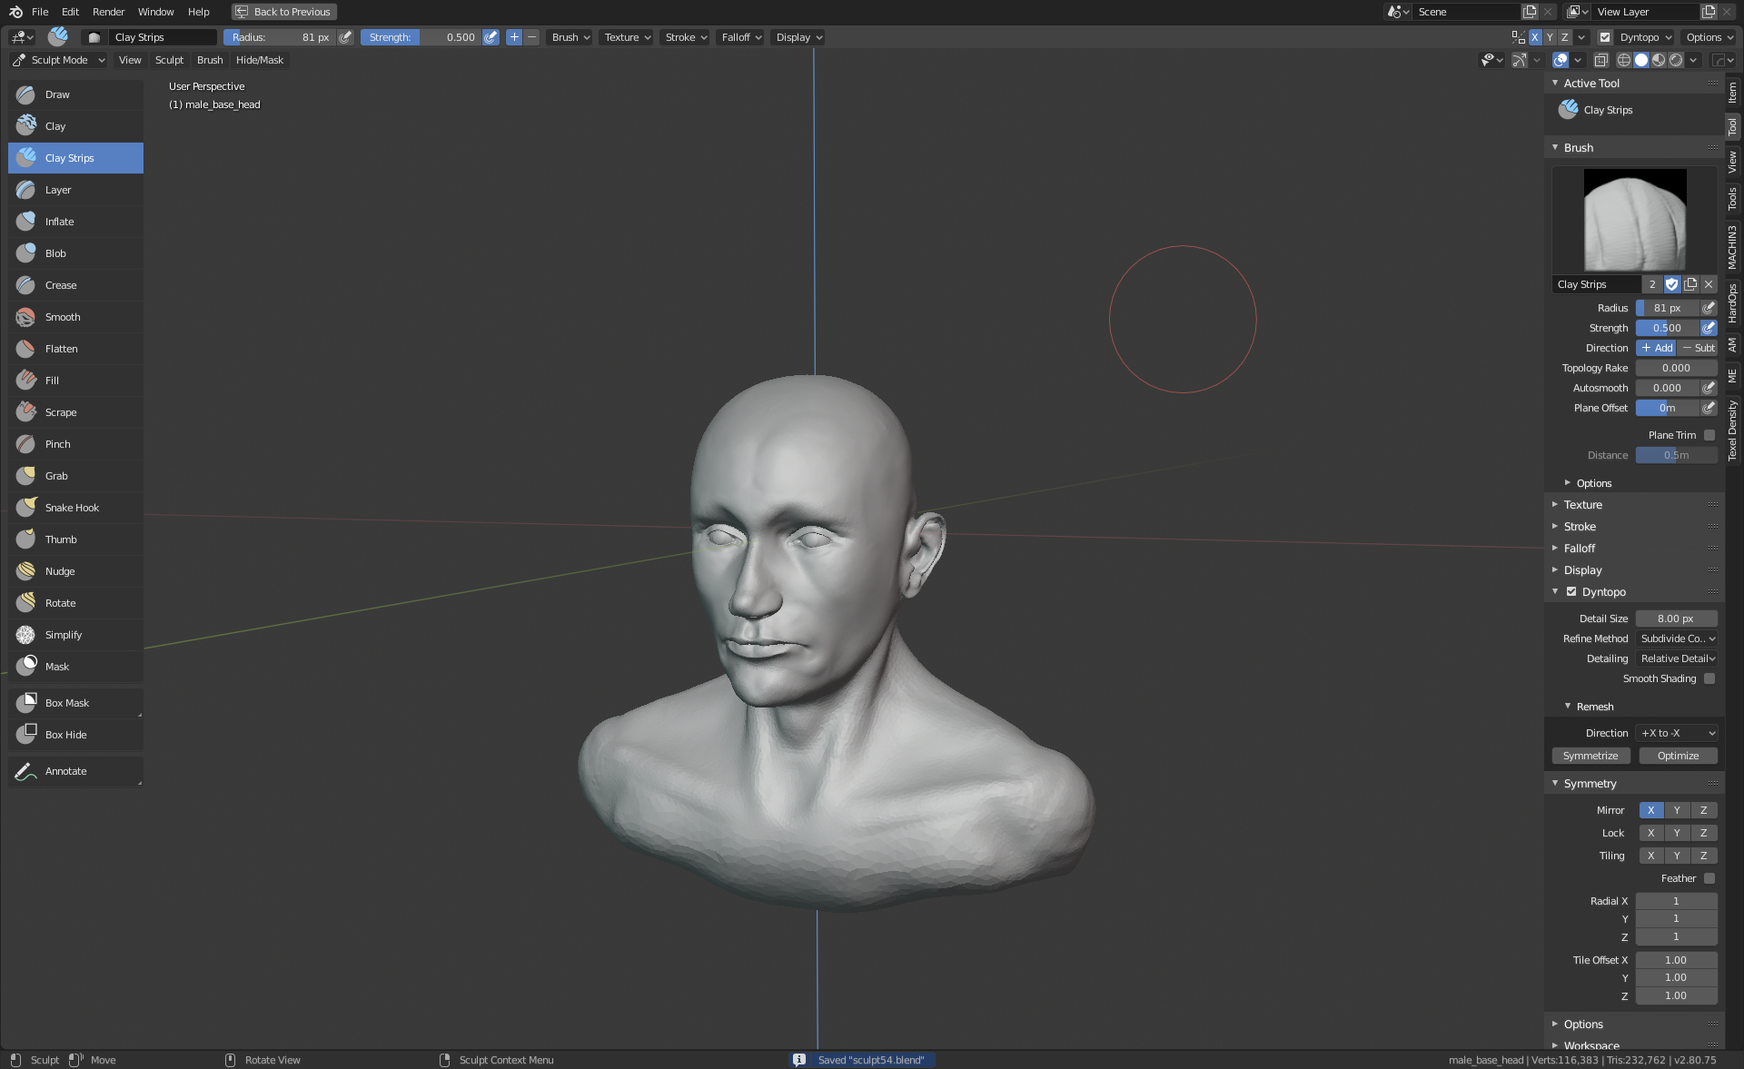Select the Pinch brush tool

(x=57, y=444)
